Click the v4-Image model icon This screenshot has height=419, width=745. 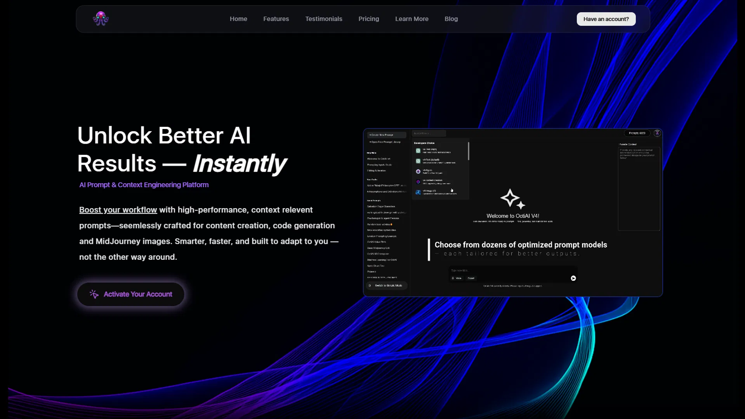pos(418,192)
